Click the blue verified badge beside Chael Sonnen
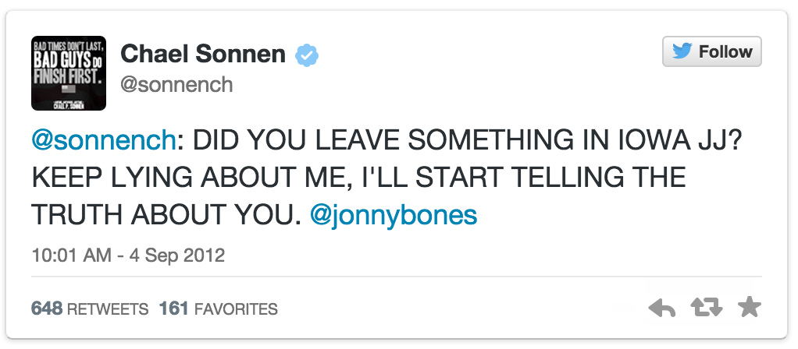 (x=307, y=55)
